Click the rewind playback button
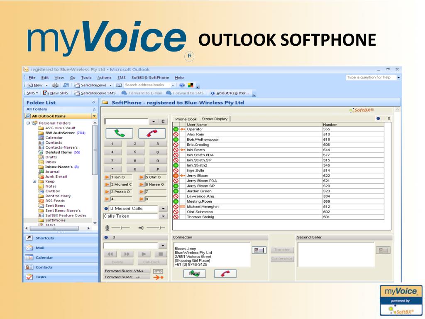This screenshot has height=319, width=425. coord(110,254)
